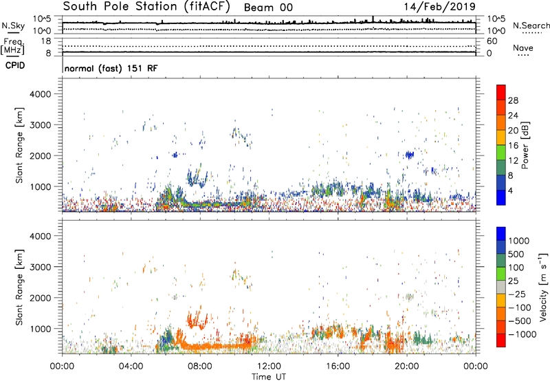Viewport: 550px width, 381px height.
Task: Click the "16:00" time tick label
Action: coord(338,367)
